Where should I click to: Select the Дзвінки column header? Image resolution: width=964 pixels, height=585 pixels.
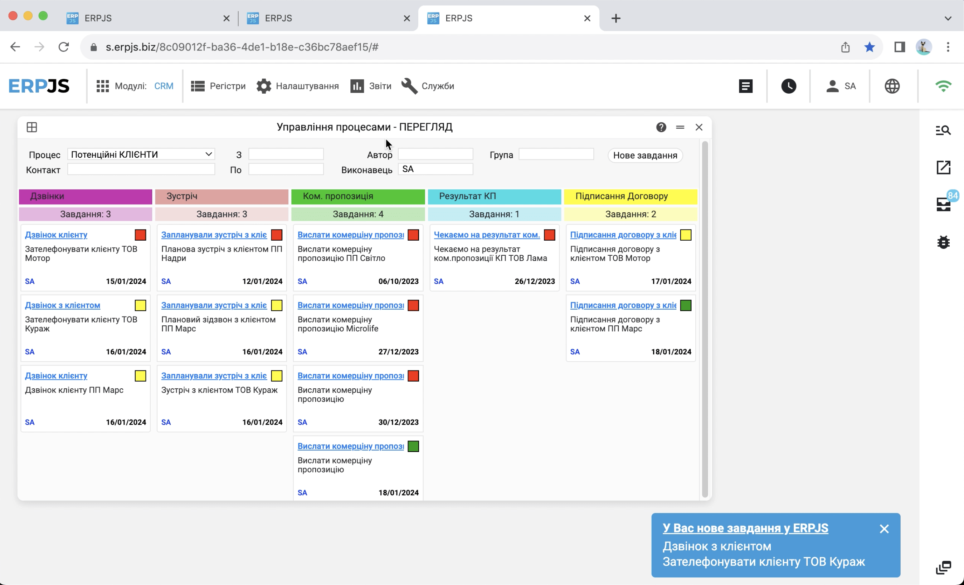pos(85,196)
